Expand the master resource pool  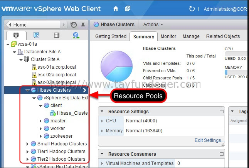(x=40, y=121)
